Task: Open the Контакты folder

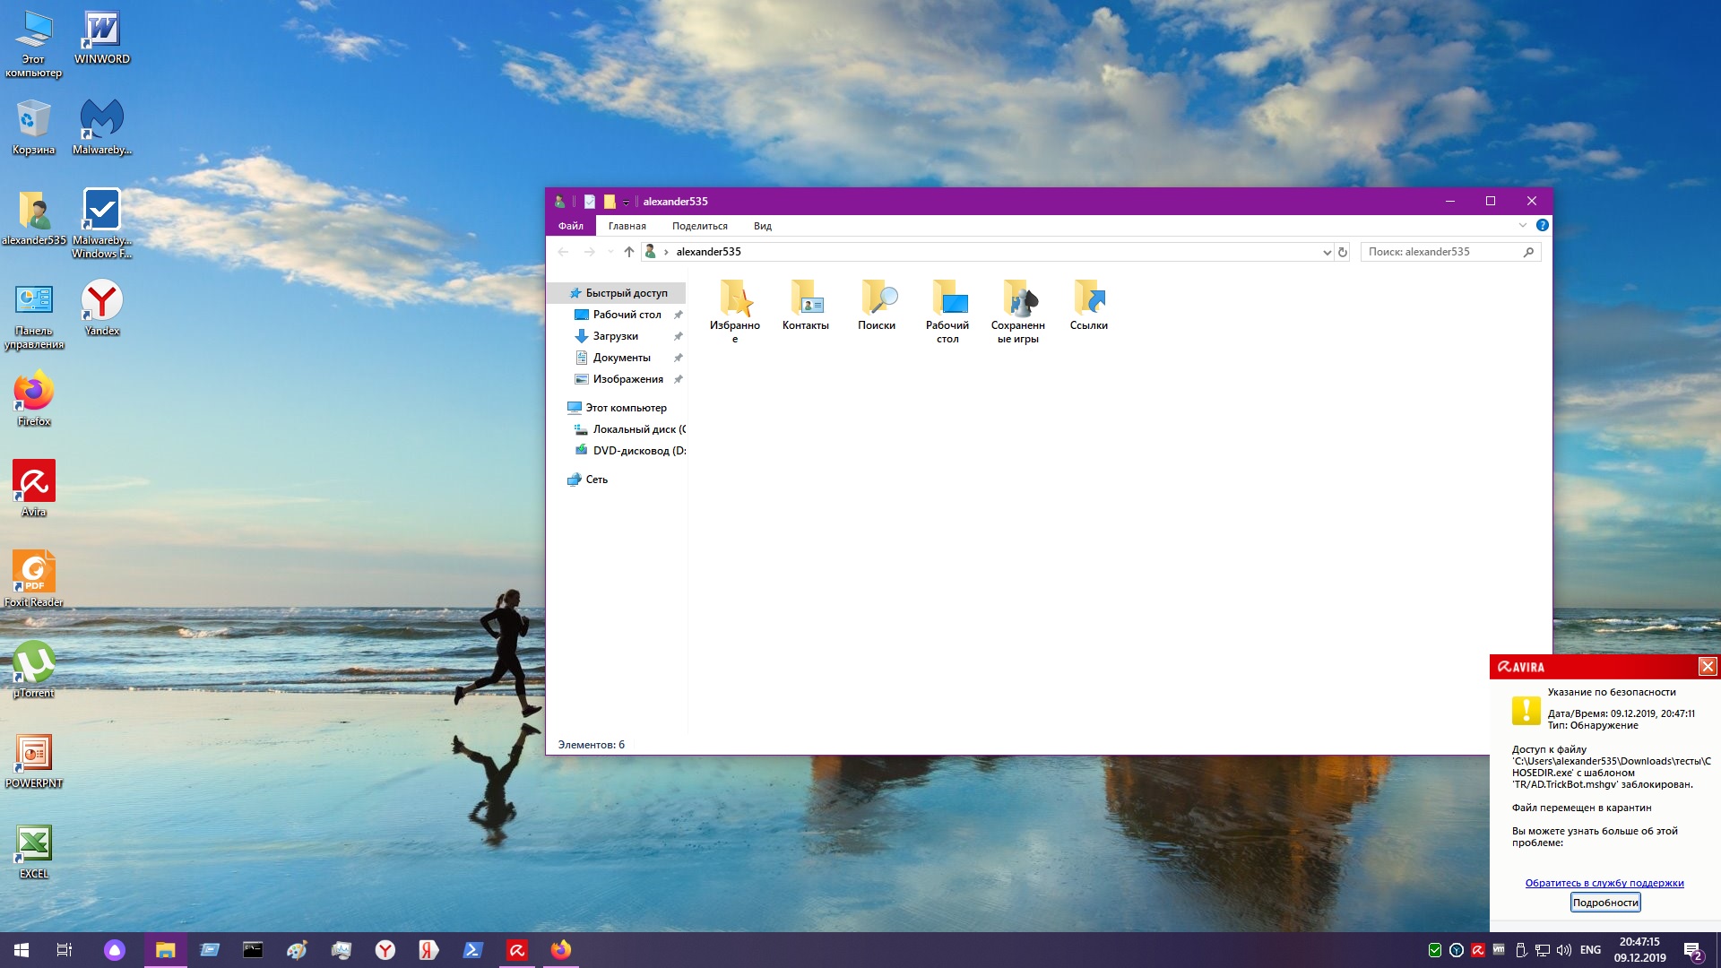Action: point(805,306)
